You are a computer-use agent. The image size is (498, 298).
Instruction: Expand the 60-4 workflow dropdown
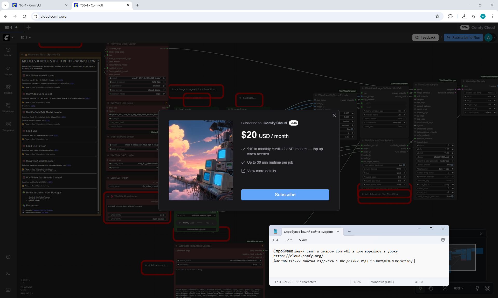coord(26,38)
